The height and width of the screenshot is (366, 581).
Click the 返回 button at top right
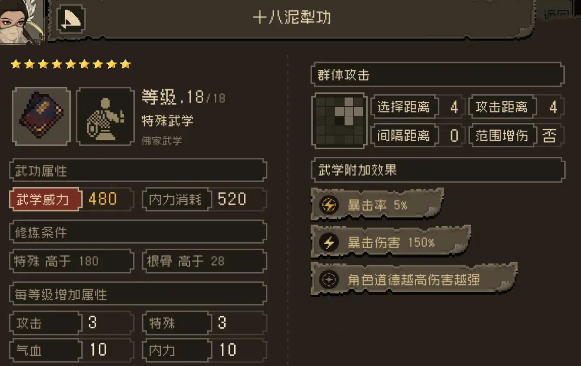(559, 15)
